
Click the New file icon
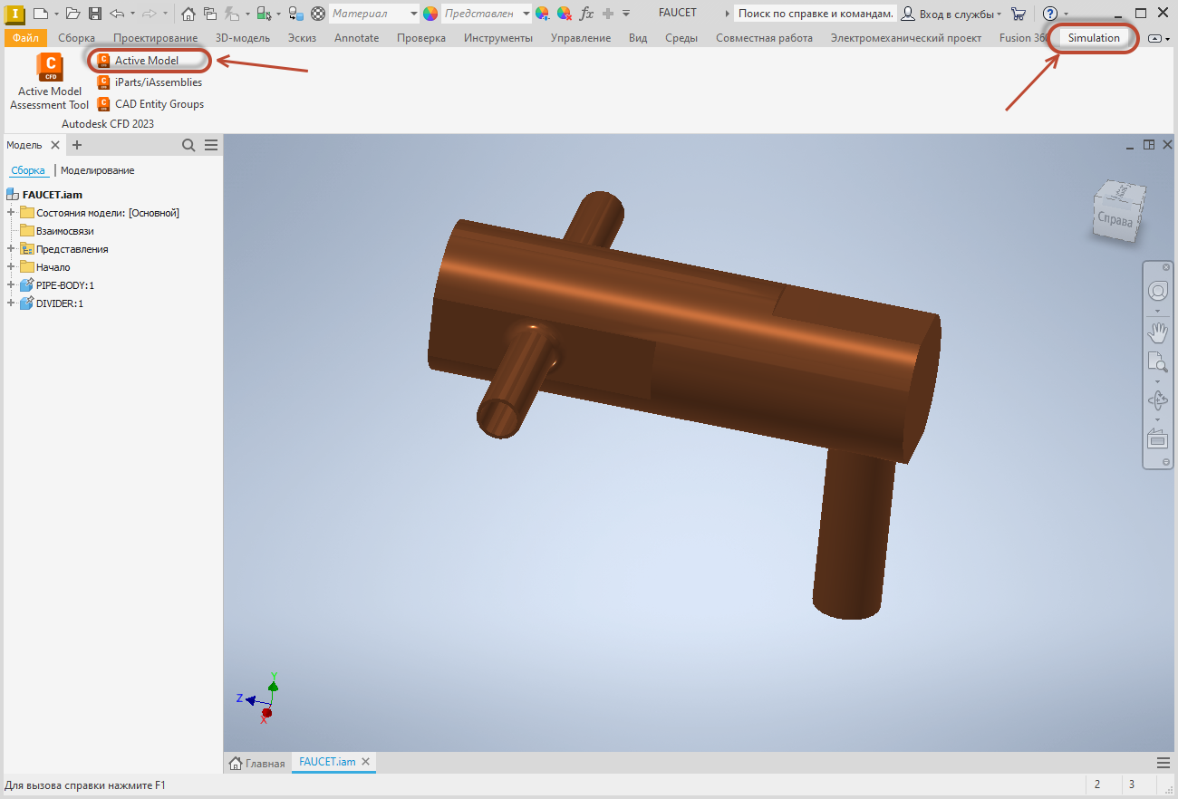tap(40, 14)
